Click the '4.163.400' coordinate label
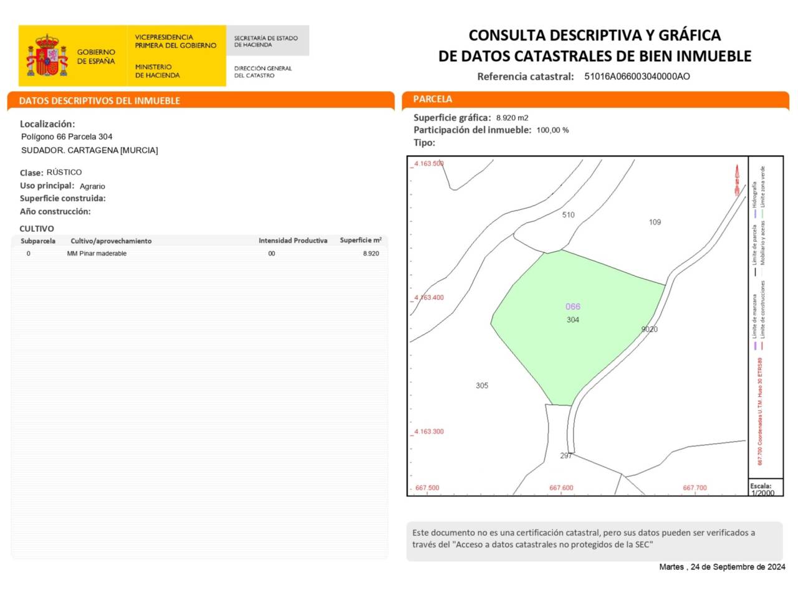The height and width of the screenshot is (598, 798). click(x=429, y=298)
